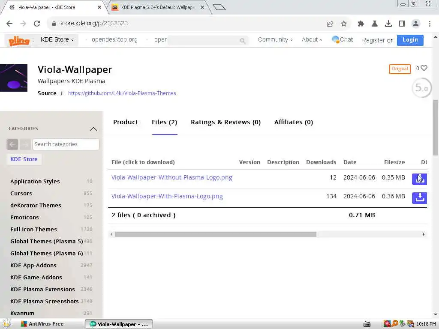Share this page via the address bar icon
The height and width of the screenshot is (329, 439).
(330, 24)
